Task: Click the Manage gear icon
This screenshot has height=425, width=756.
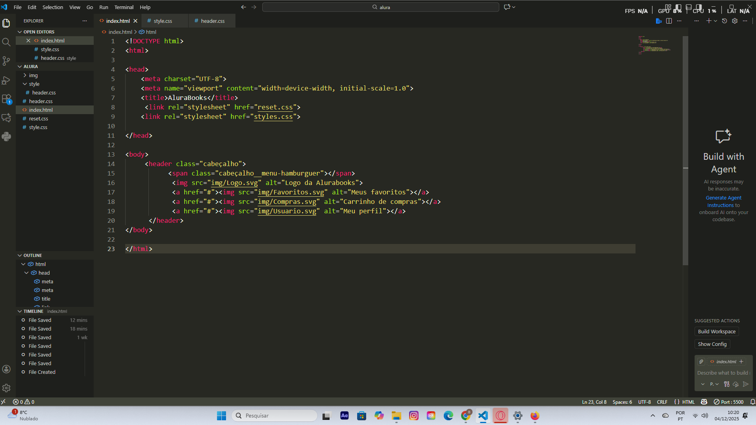Action: click(x=6, y=388)
